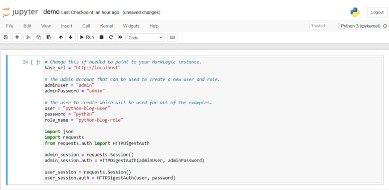Open the View menu
Image resolution: width=389 pixels, height=190 pixels.
pyautogui.click(x=46, y=26)
